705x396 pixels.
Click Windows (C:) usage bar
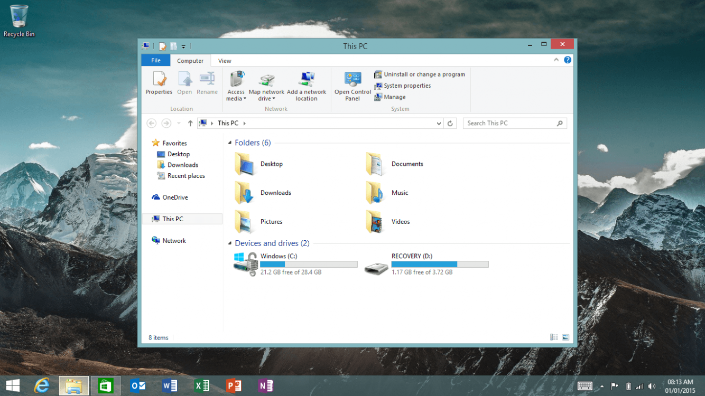[309, 265]
